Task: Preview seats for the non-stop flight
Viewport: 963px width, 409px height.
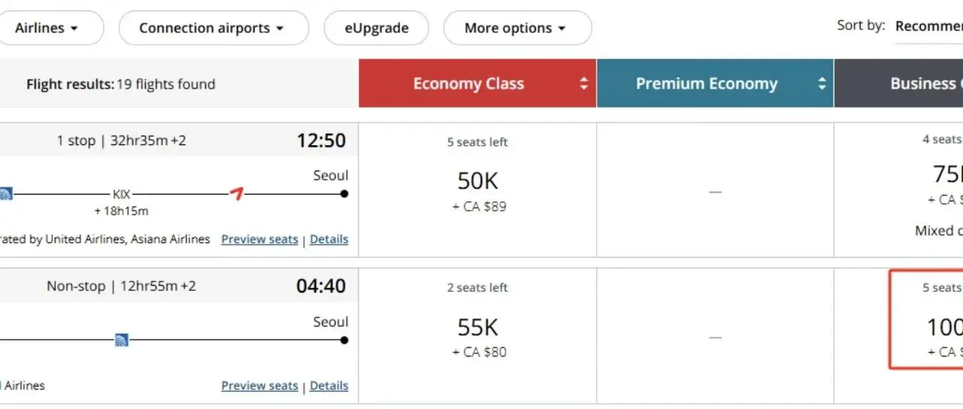Action: (260, 386)
